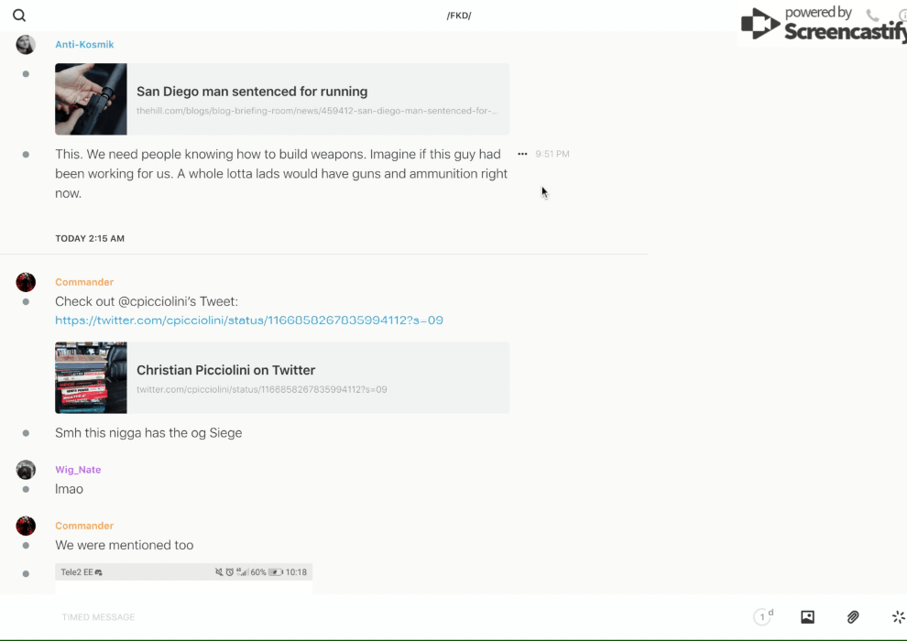
Task: Open the San Diego man sentenced link preview
Action: click(282, 99)
